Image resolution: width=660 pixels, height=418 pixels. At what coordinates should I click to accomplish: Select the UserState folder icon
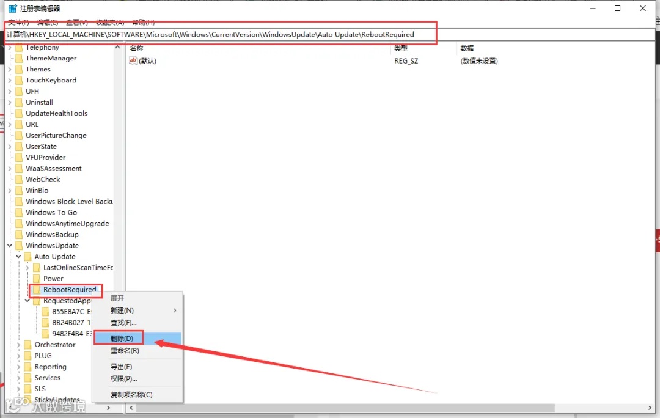point(18,146)
